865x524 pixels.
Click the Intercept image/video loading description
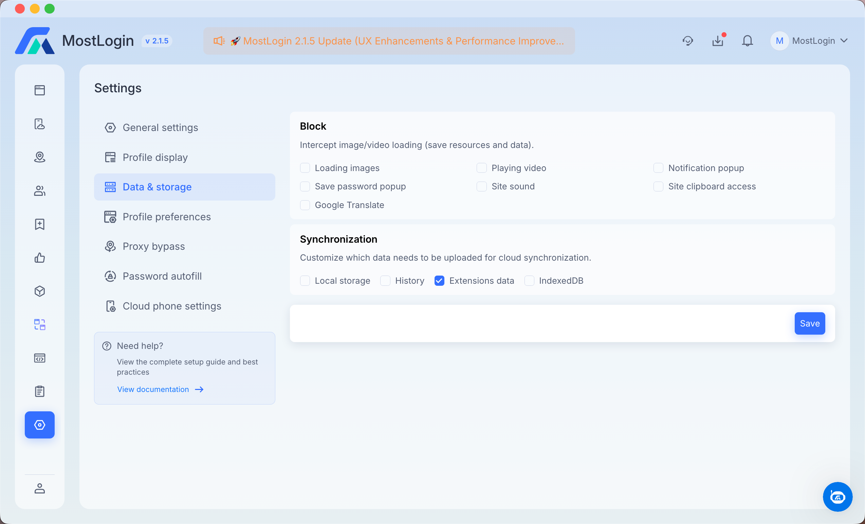pos(417,145)
